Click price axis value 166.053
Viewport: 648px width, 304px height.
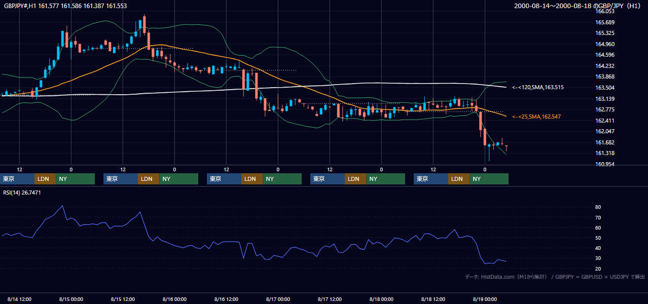605,11
